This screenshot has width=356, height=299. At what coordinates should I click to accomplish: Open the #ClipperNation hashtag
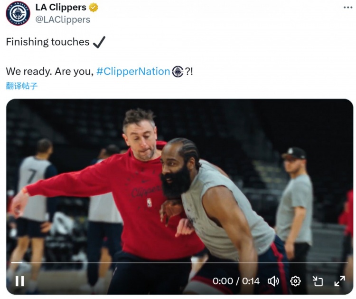[133, 71]
